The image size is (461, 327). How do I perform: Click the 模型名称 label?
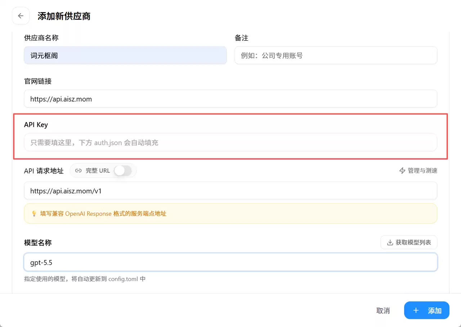click(x=38, y=243)
